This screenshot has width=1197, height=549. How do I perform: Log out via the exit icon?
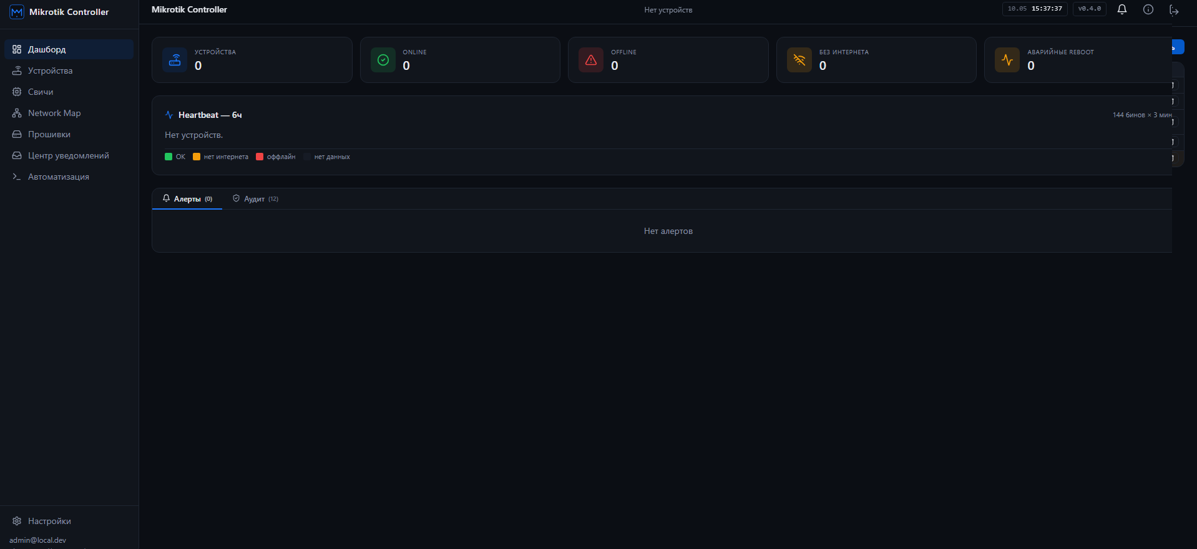click(1174, 10)
